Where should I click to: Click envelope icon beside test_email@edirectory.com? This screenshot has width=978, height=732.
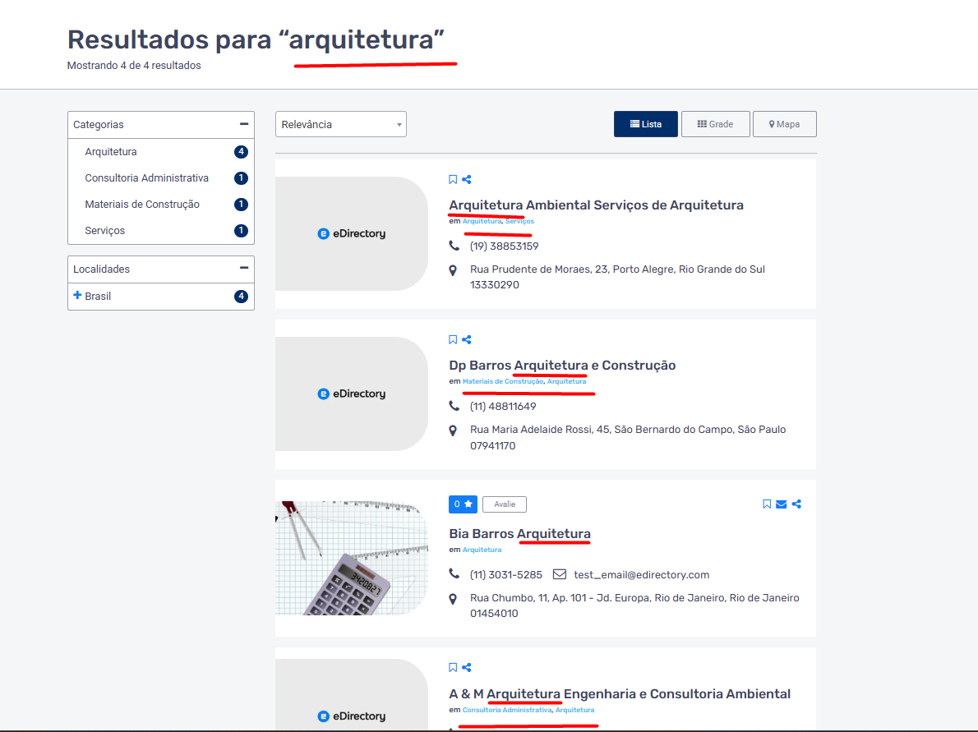point(560,574)
